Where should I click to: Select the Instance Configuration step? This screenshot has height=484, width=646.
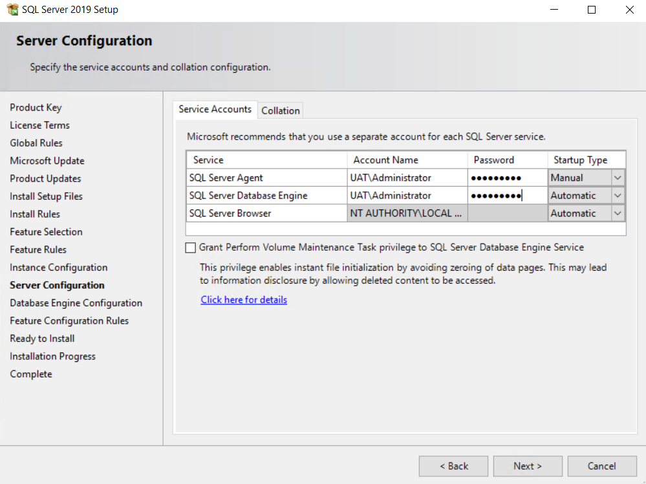(x=58, y=268)
